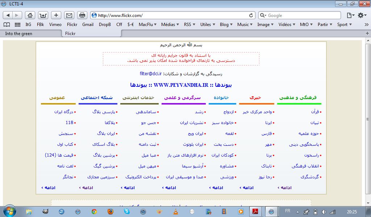
Task: Open the settings gear menu
Action: click(362, 15)
